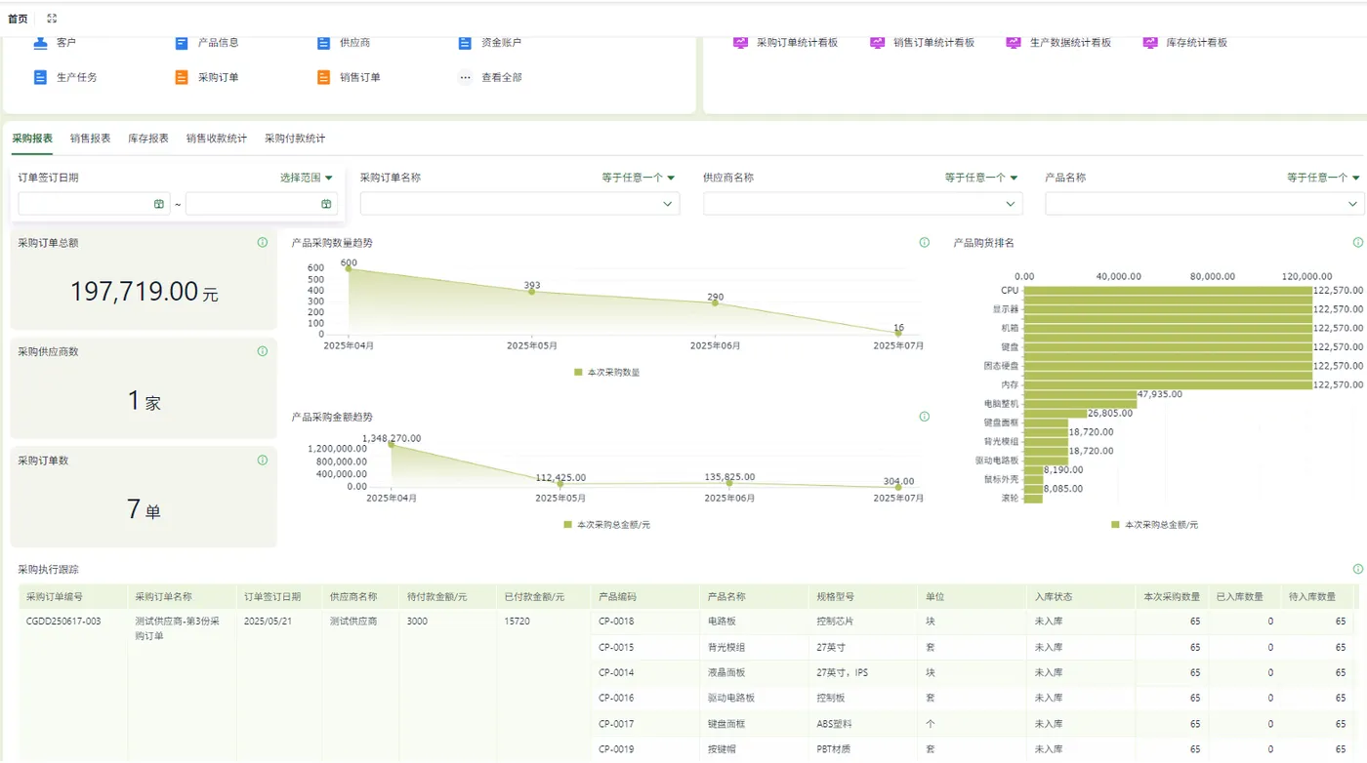
Task: Expand the 选择范围 date filter dropdown
Action: (x=307, y=178)
